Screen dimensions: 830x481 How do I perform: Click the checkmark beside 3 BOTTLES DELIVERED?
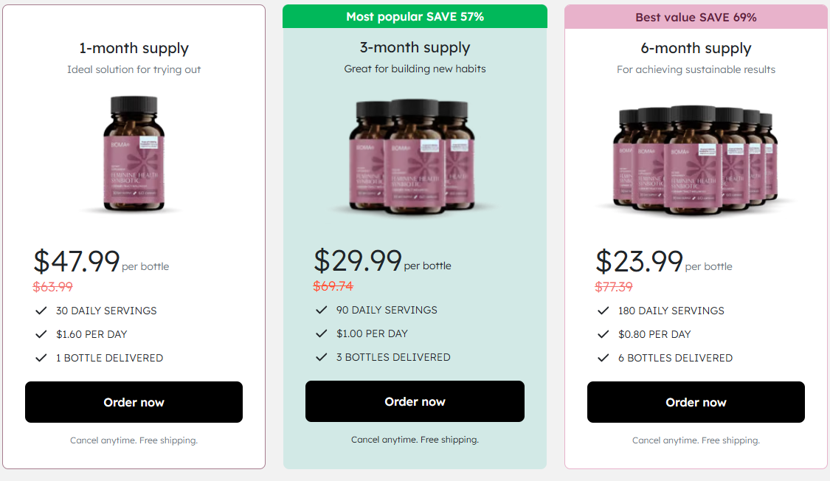[322, 358]
